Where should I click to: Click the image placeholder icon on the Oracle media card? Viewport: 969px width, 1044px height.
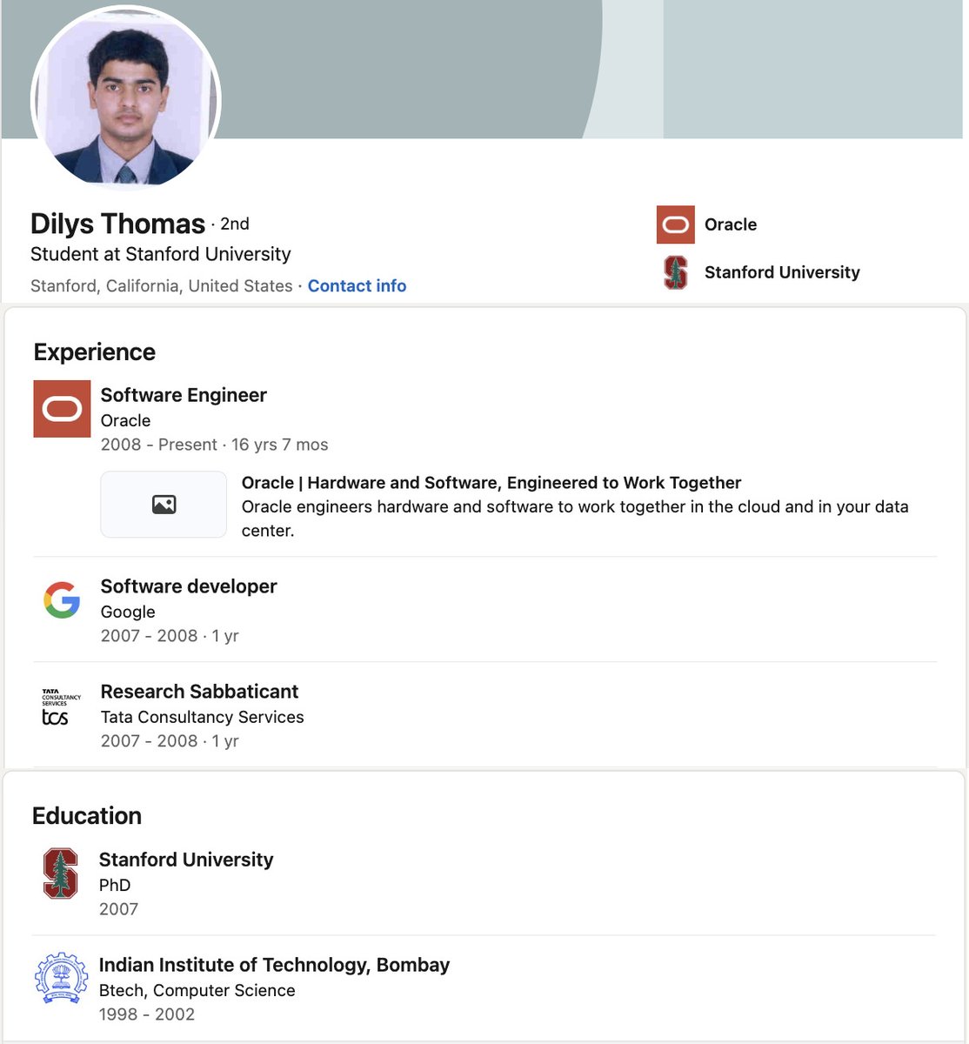[163, 505]
